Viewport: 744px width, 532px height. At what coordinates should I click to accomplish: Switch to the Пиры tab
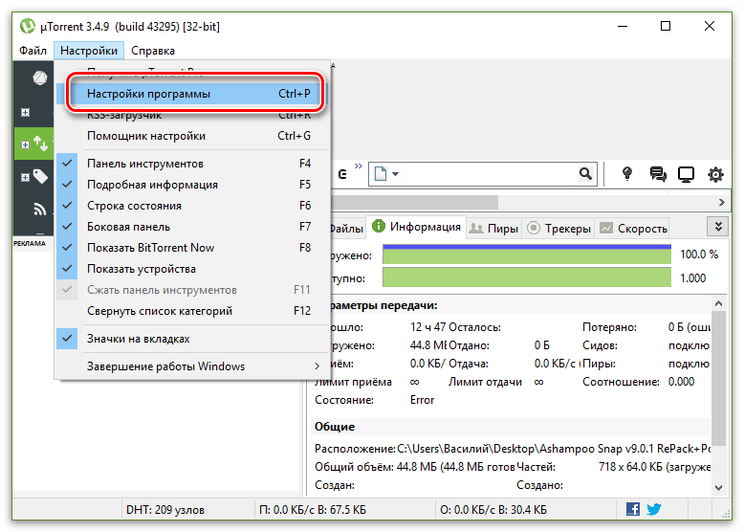[x=494, y=229]
